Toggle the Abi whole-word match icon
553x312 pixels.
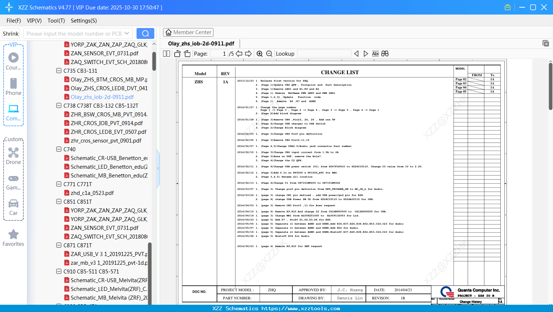[x=375, y=54]
